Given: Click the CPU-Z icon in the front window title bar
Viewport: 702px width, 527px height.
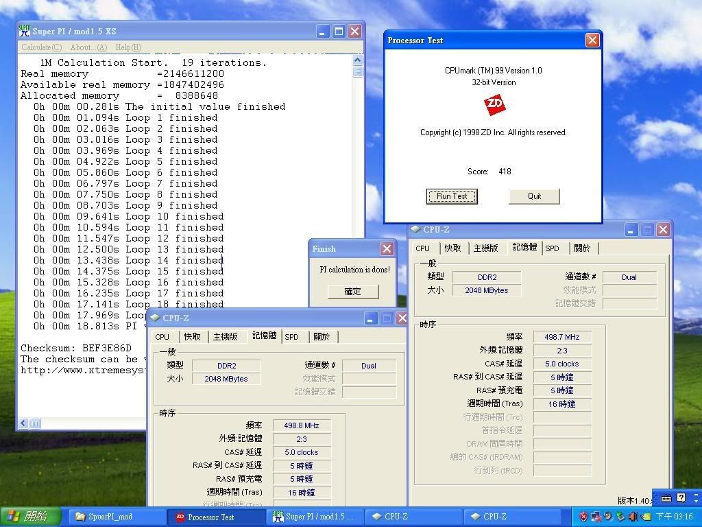Looking at the screenshot, I should pyautogui.click(x=155, y=318).
